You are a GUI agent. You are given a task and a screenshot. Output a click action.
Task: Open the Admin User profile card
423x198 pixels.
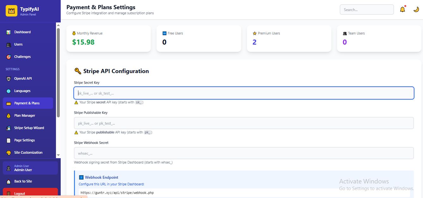[30, 168]
